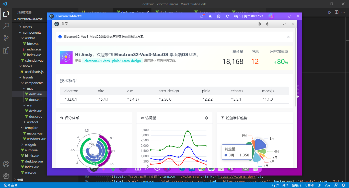Open notifications bell in Electron32-MacOS bar

[x=202, y=16]
